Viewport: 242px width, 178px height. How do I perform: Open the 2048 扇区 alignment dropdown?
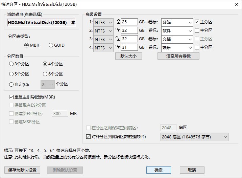tap(194, 137)
